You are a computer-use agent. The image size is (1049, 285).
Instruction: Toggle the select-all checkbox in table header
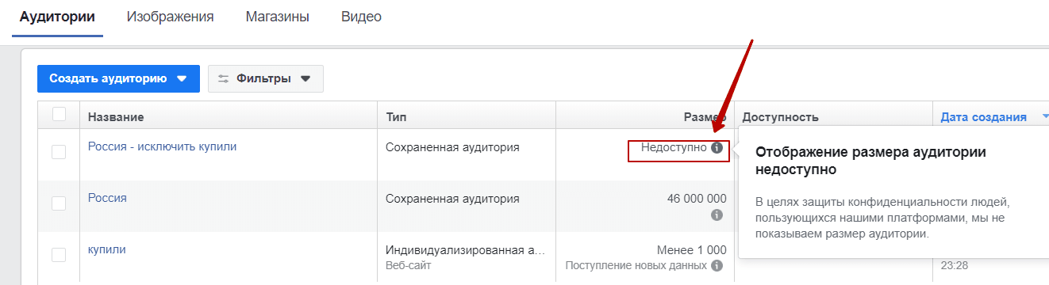click(x=59, y=114)
